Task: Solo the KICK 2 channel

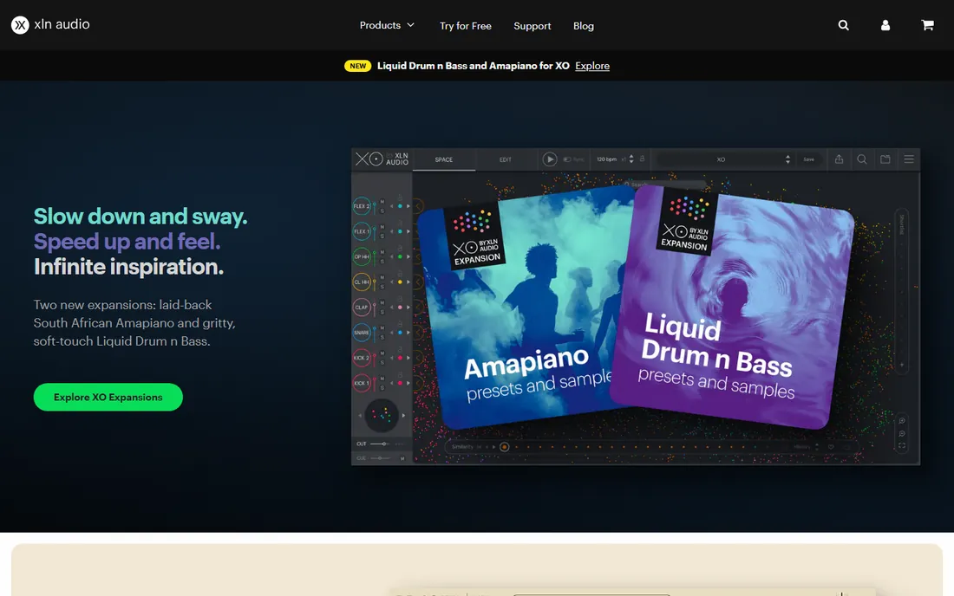Action: (382, 363)
